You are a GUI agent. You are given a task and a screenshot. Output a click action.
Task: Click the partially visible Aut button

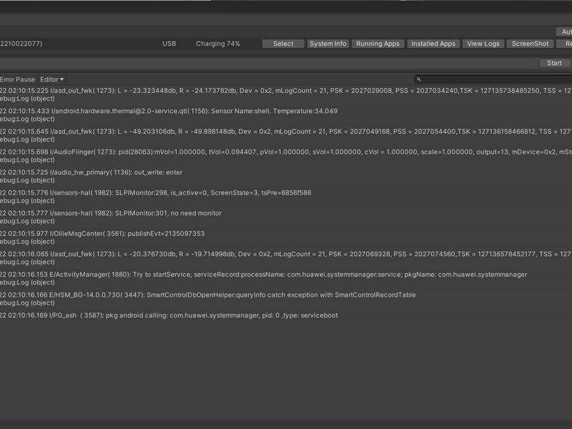[564, 31]
